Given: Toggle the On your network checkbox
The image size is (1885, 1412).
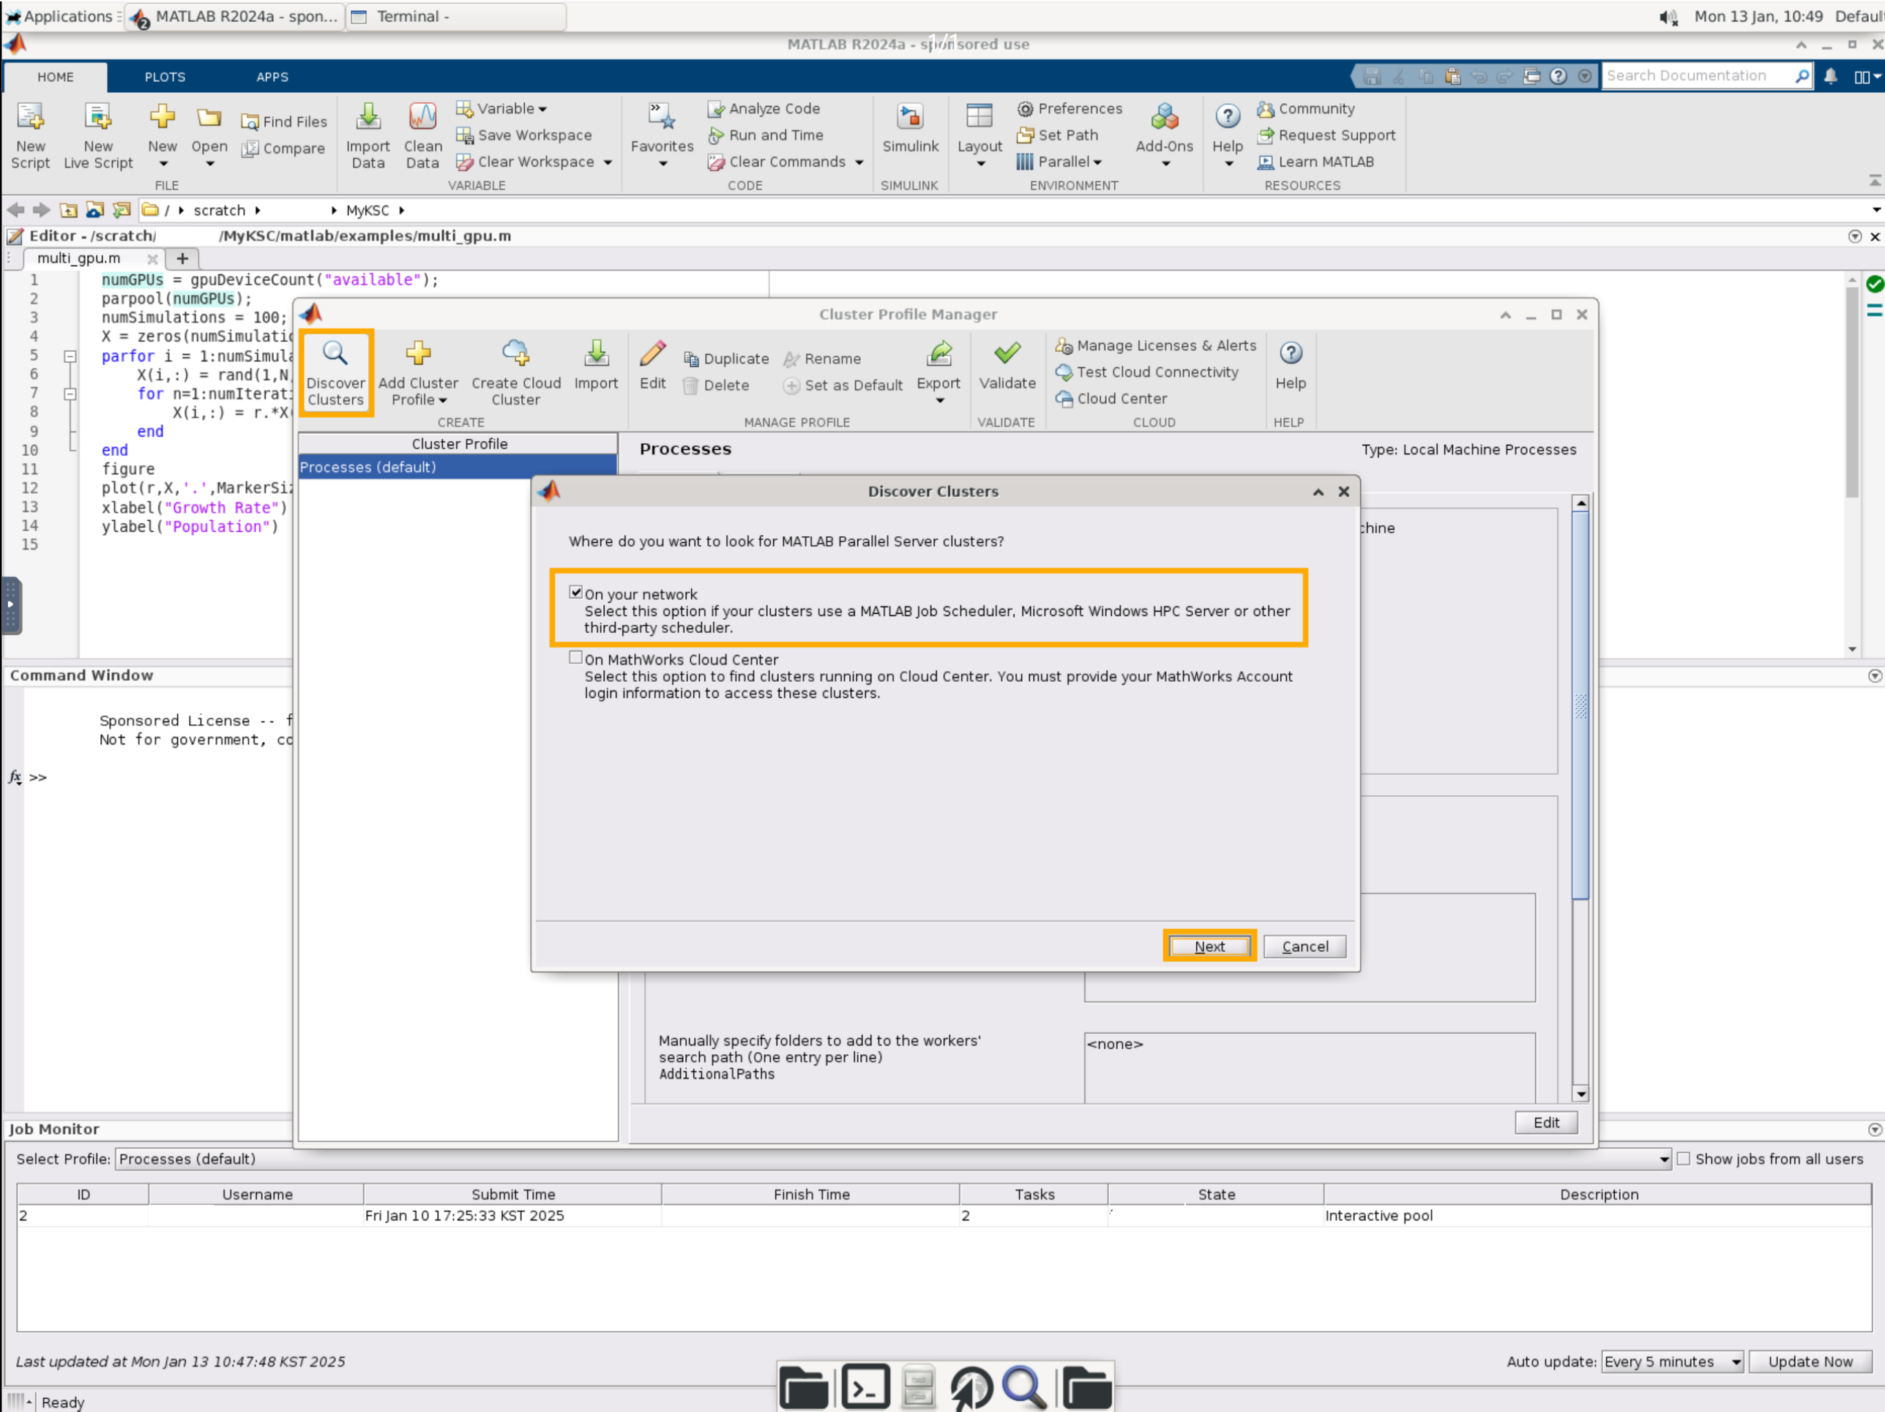Looking at the screenshot, I should [x=576, y=592].
